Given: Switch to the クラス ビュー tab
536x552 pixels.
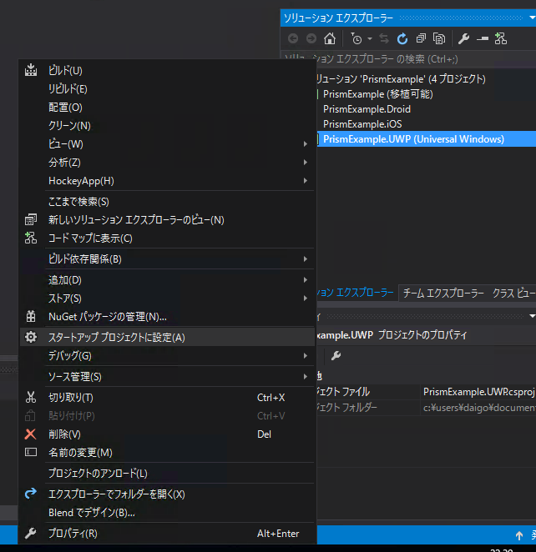Looking at the screenshot, I should point(513,293).
